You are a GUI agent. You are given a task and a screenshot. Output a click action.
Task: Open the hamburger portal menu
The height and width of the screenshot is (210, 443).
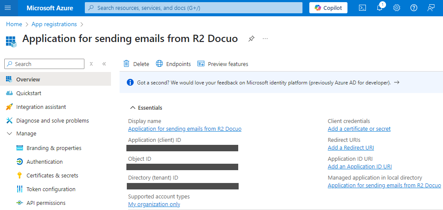click(8, 8)
